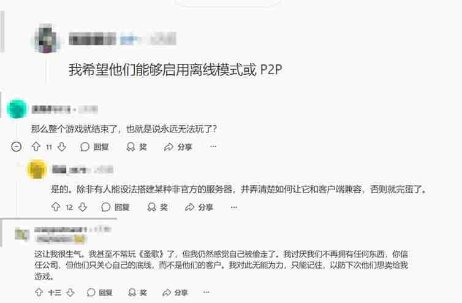The height and width of the screenshot is (303, 462).
Task: Reply to the bottom comment about 圣歌
Action: pyautogui.click(x=100, y=293)
